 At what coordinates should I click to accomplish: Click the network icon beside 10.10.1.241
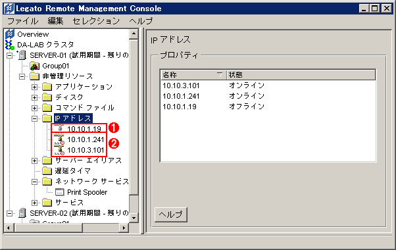pyautogui.click(x=59, y=139)
